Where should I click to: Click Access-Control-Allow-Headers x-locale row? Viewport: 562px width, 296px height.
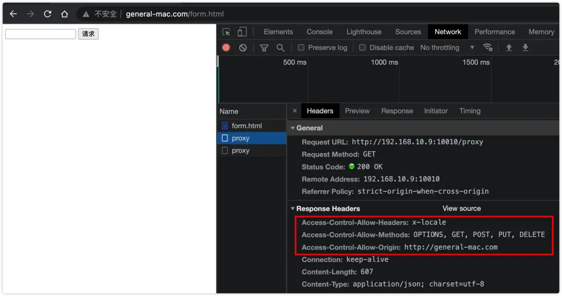click(374, 222)
